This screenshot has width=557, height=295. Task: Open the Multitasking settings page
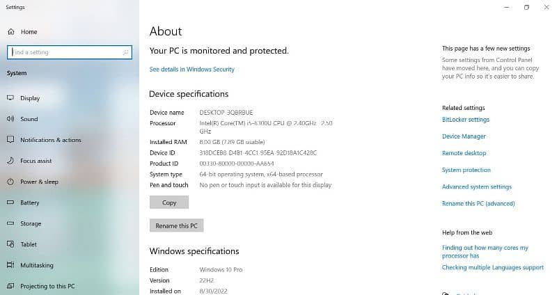coord(36,265)
